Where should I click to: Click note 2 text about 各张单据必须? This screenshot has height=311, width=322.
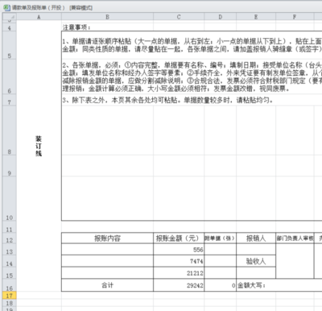point(192,77)
